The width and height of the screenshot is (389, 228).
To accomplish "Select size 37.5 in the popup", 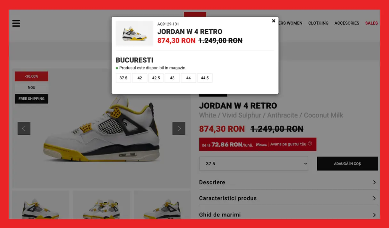I will point(123,78).
